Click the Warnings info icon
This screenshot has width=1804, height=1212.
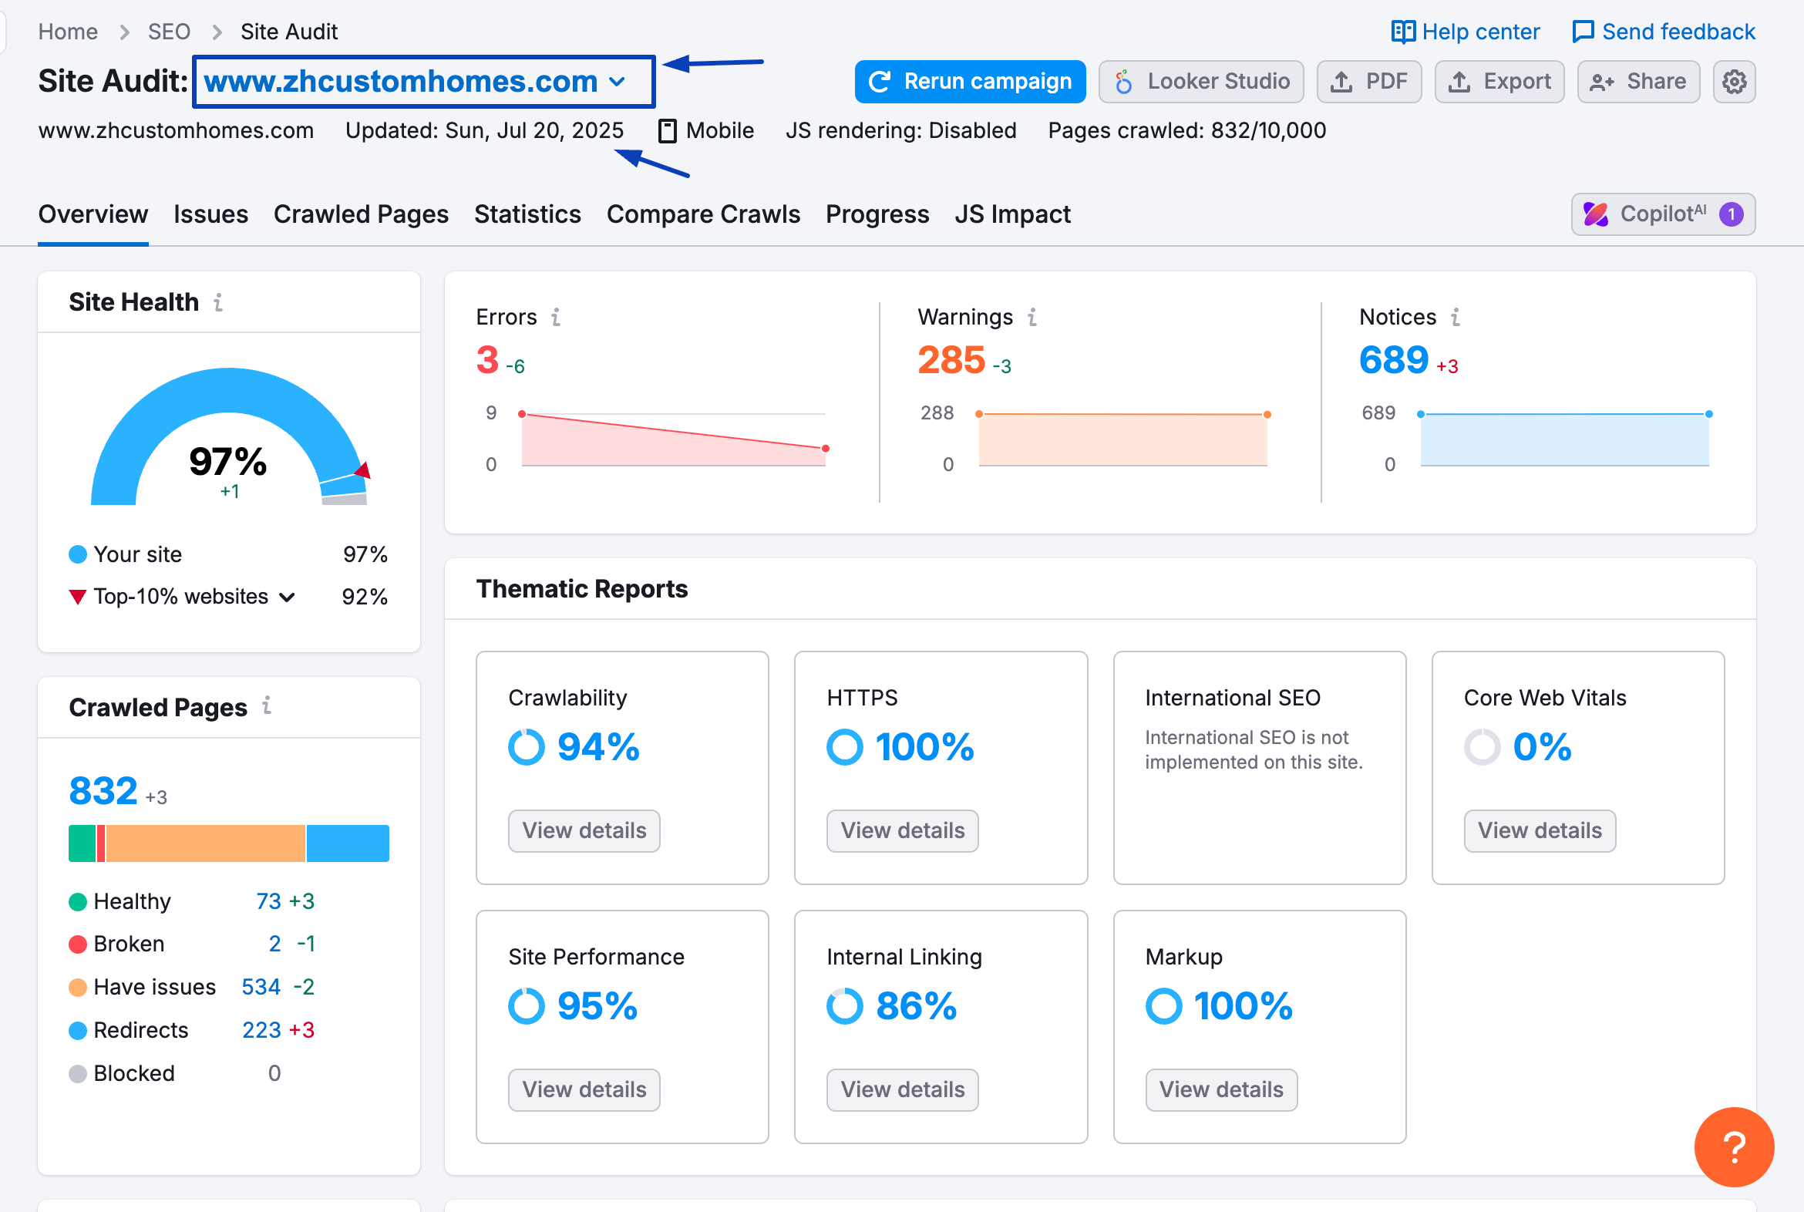1032,317
